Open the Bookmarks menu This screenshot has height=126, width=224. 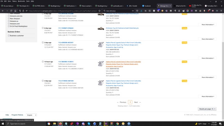[21, 1]
